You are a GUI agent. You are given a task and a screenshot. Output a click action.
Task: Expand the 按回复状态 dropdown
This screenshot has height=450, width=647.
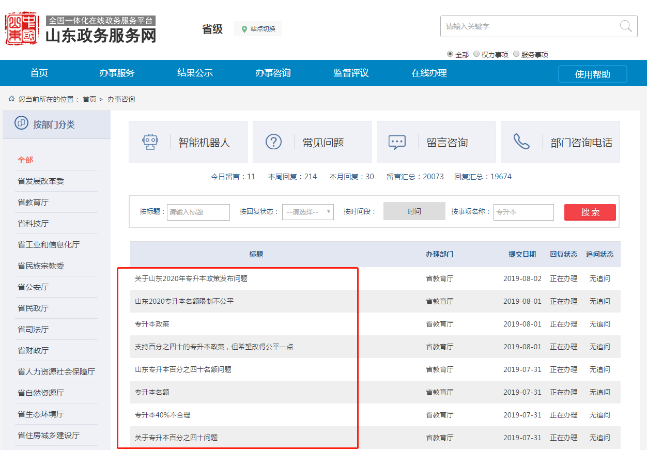click(x=308, y=212)
